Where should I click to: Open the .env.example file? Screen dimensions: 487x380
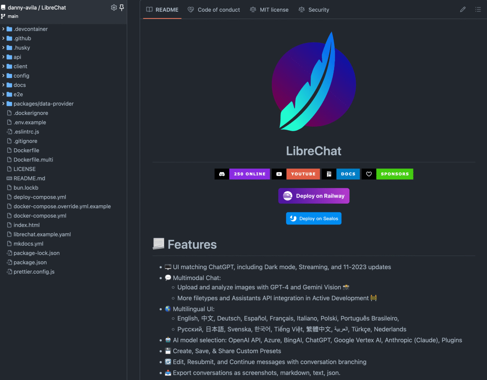coord(30,122)
